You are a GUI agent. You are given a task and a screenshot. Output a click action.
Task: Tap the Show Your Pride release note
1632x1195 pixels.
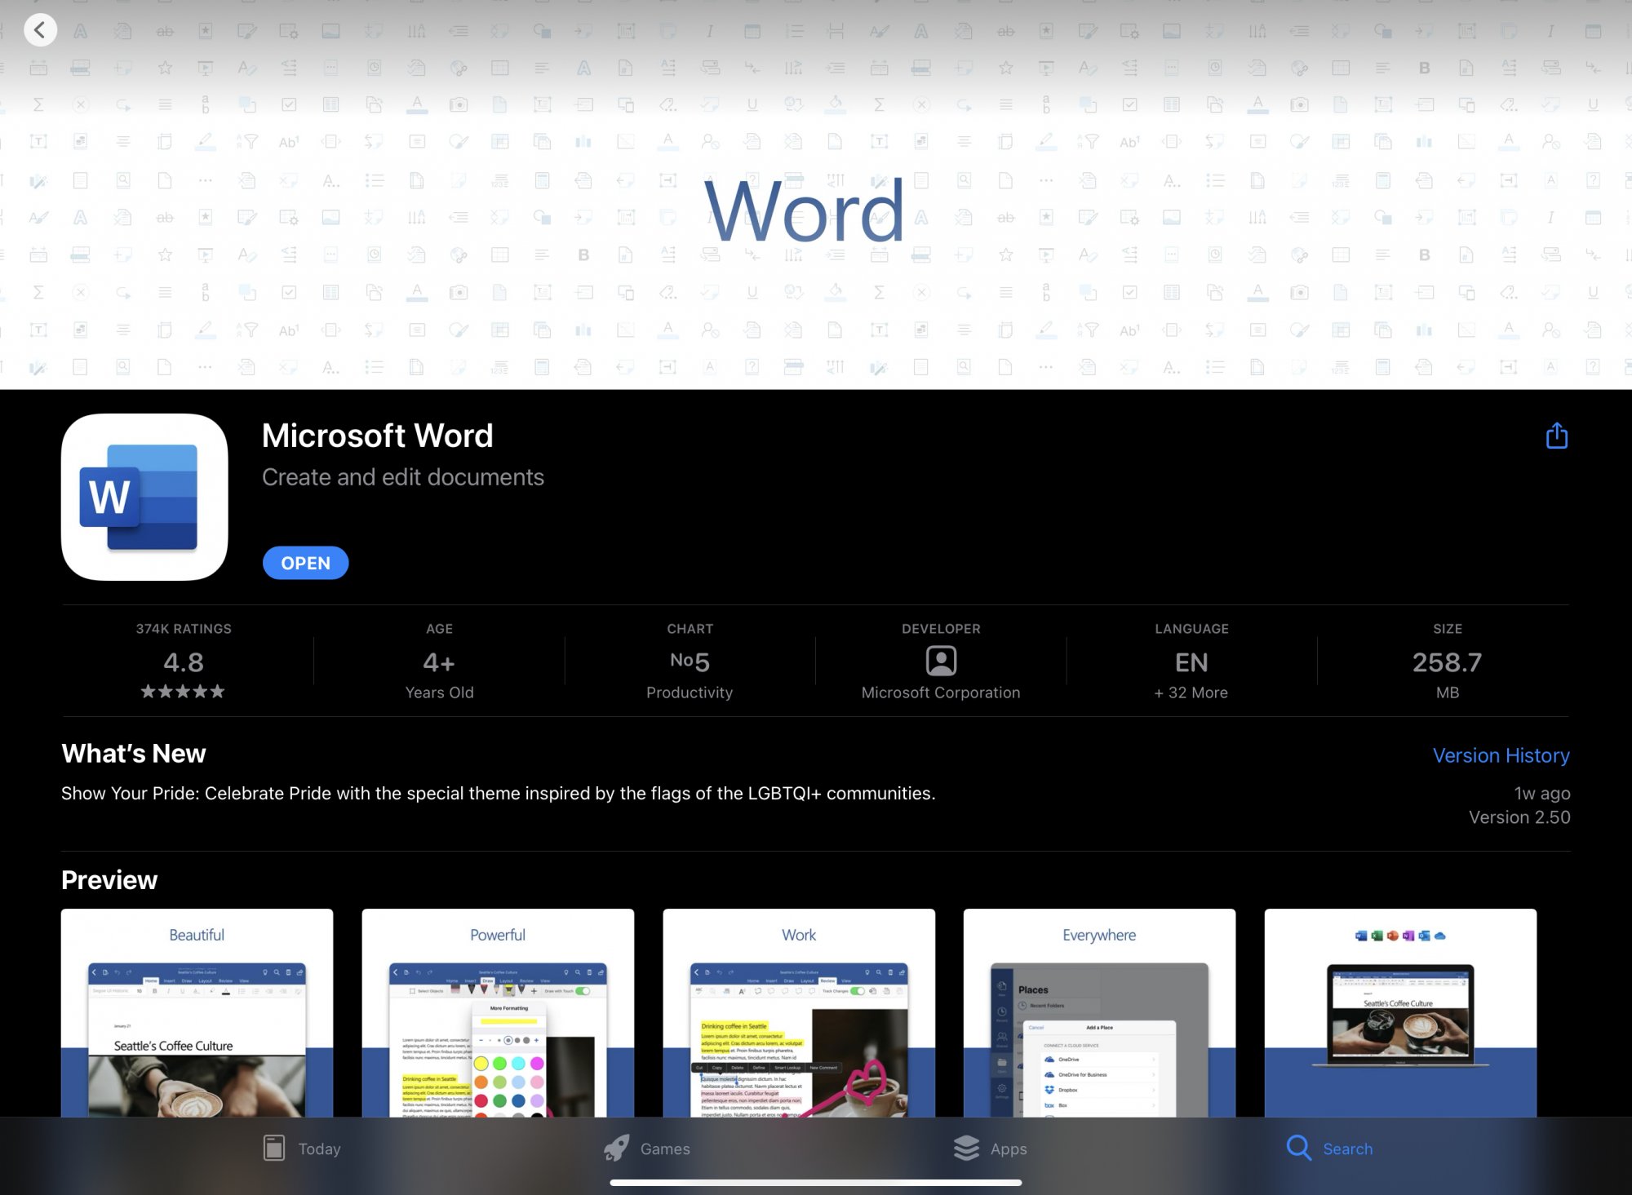[499, 794]
